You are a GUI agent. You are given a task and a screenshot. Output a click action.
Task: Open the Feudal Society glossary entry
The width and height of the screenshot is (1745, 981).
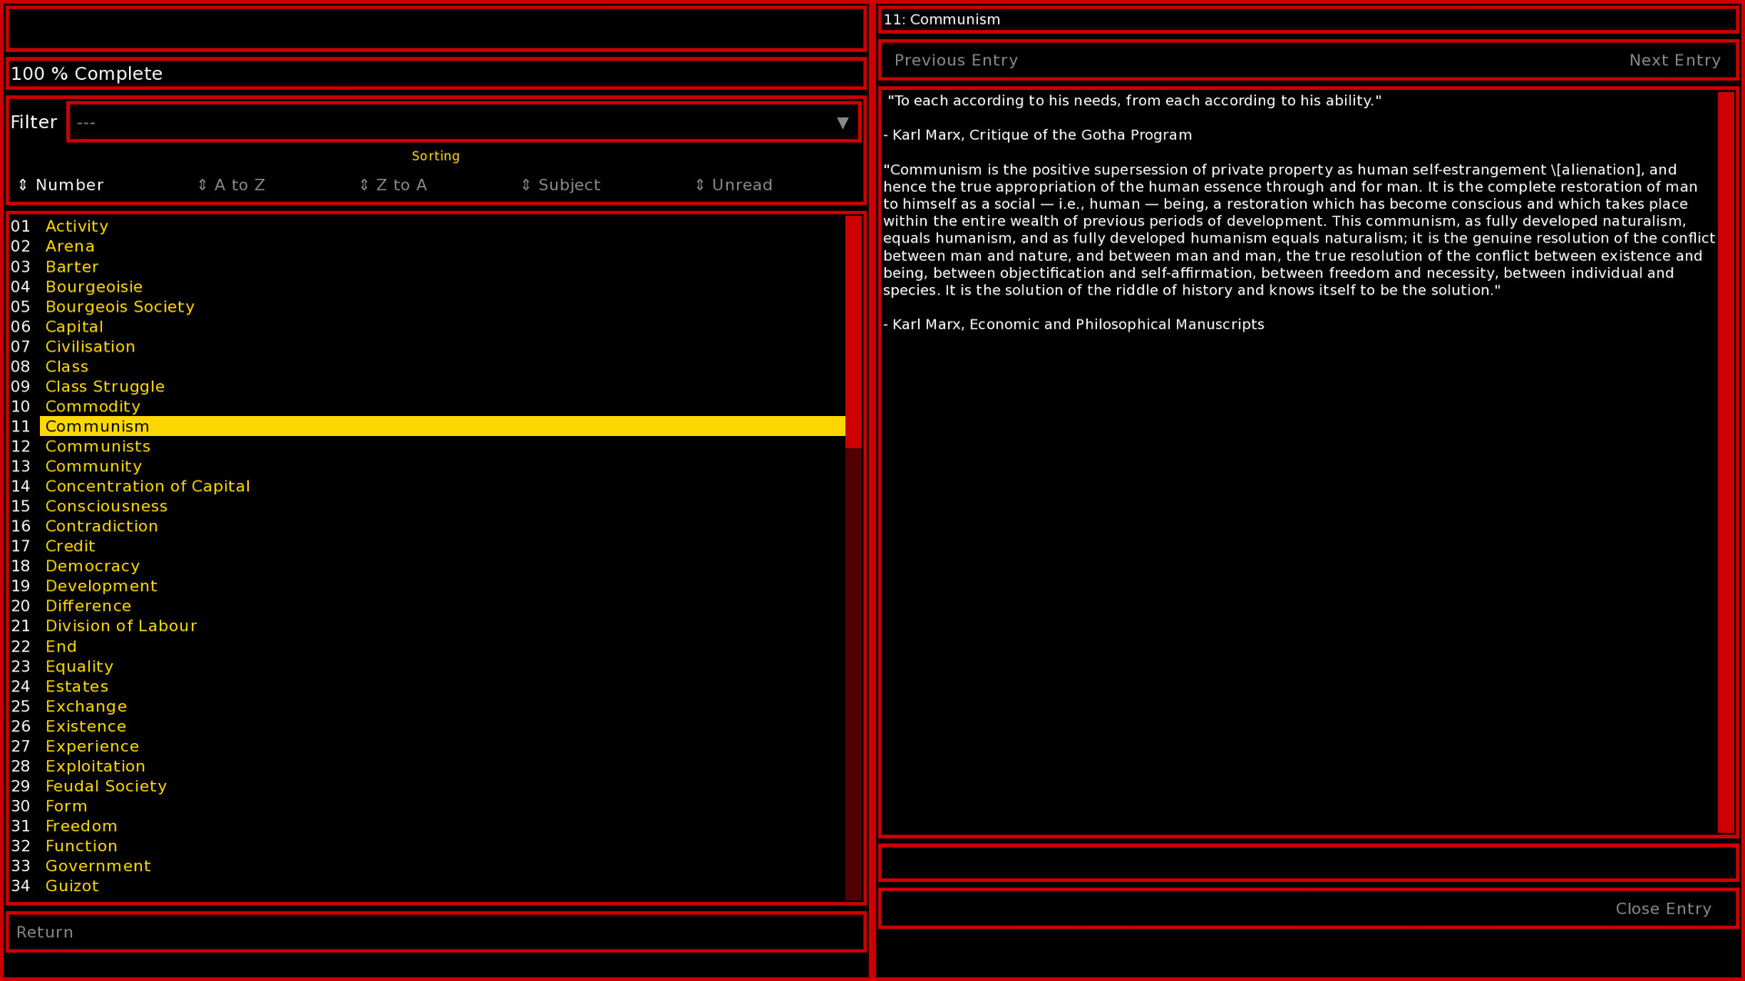(105, 786)
